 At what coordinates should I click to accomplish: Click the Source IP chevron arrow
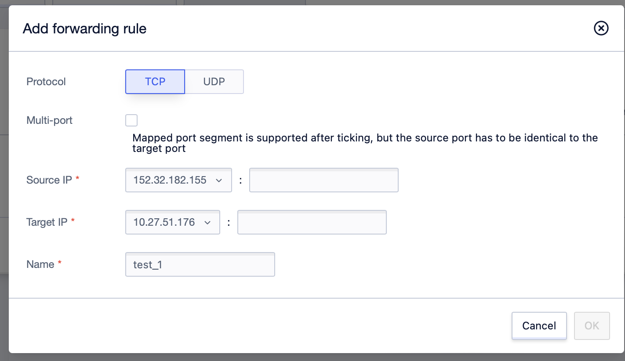coord(218,180)
